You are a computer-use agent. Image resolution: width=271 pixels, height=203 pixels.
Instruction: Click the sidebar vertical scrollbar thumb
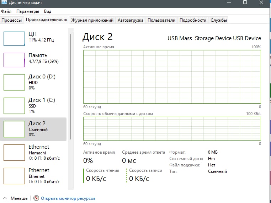click(x=71, y=87)
